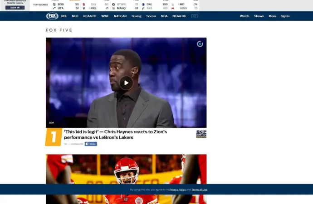Open the MD vs MINN score
This screenshot has width=313, height=204.
(185, 6)
